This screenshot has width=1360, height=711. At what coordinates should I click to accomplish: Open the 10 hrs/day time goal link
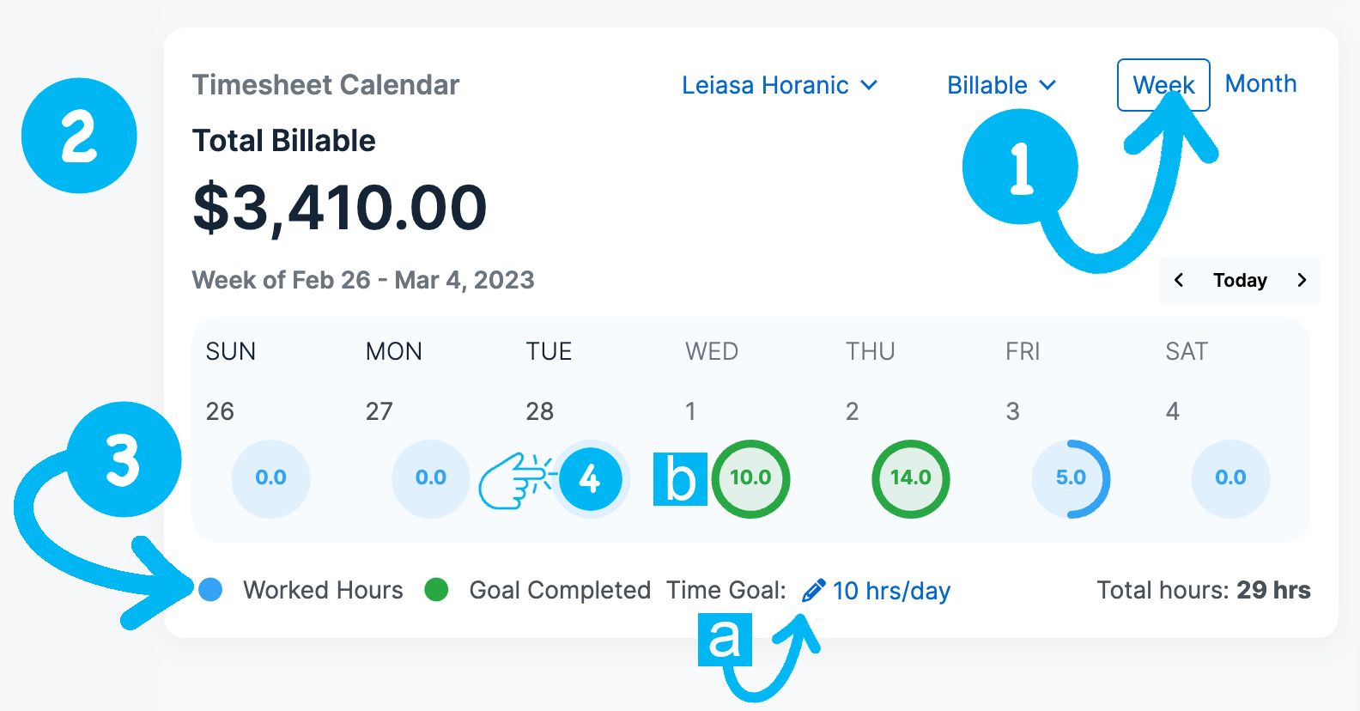pyautogui.click(x=891, y=591)
